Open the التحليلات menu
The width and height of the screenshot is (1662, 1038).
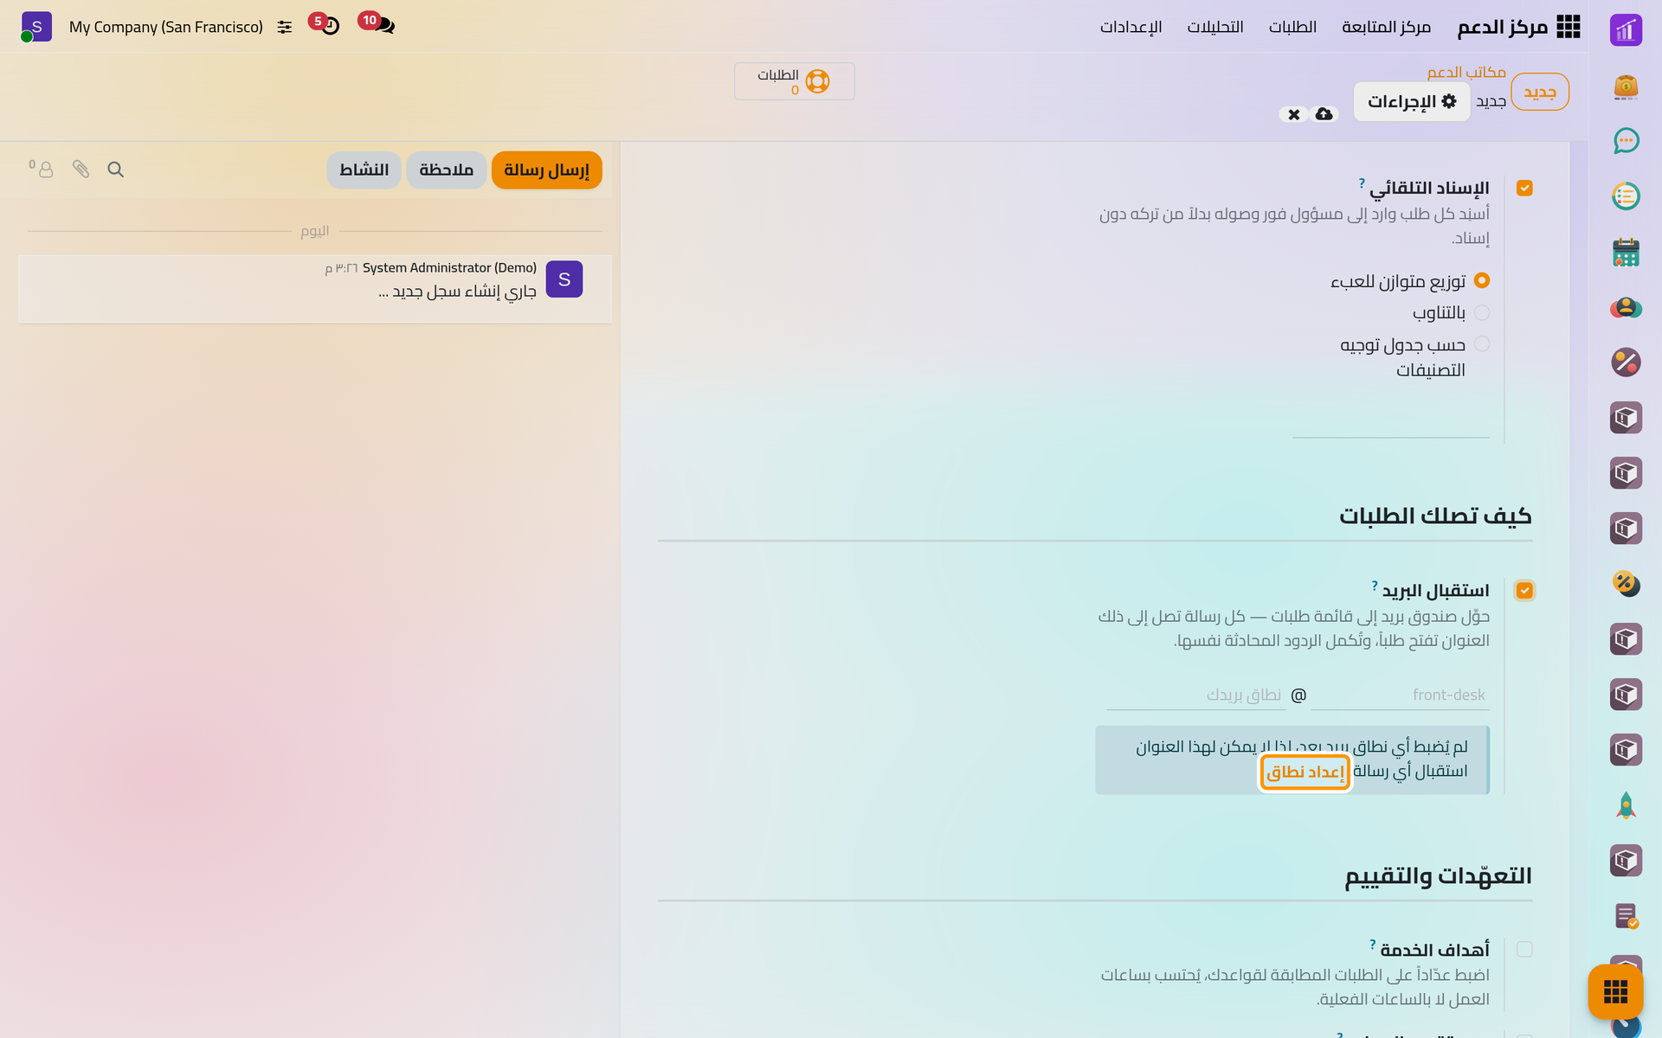click(1214, 27)
